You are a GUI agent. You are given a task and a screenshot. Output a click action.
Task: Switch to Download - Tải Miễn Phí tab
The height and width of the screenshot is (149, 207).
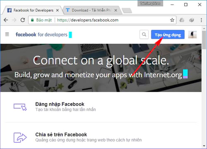[92, 10]
